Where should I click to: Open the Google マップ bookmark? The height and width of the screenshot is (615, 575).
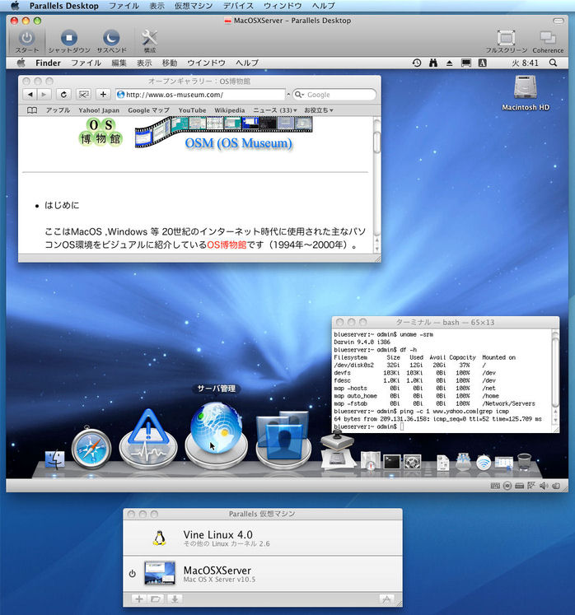tap(149, 110)
